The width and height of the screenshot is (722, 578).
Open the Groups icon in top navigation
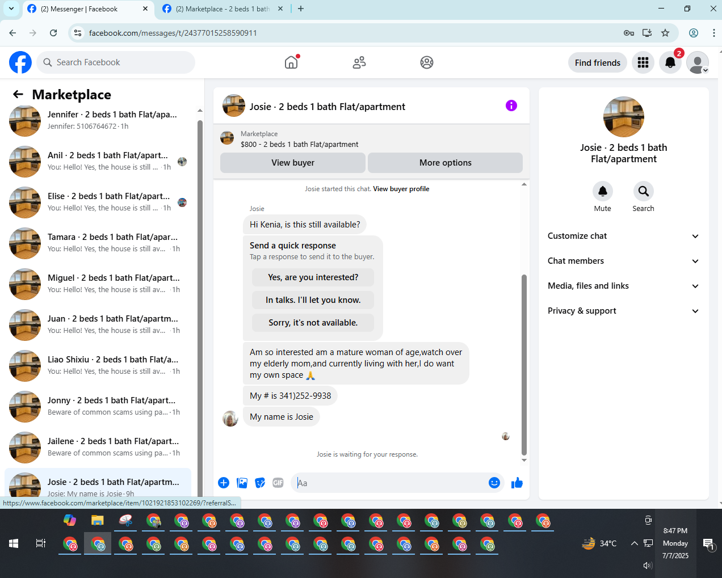(x=427, y=62)
